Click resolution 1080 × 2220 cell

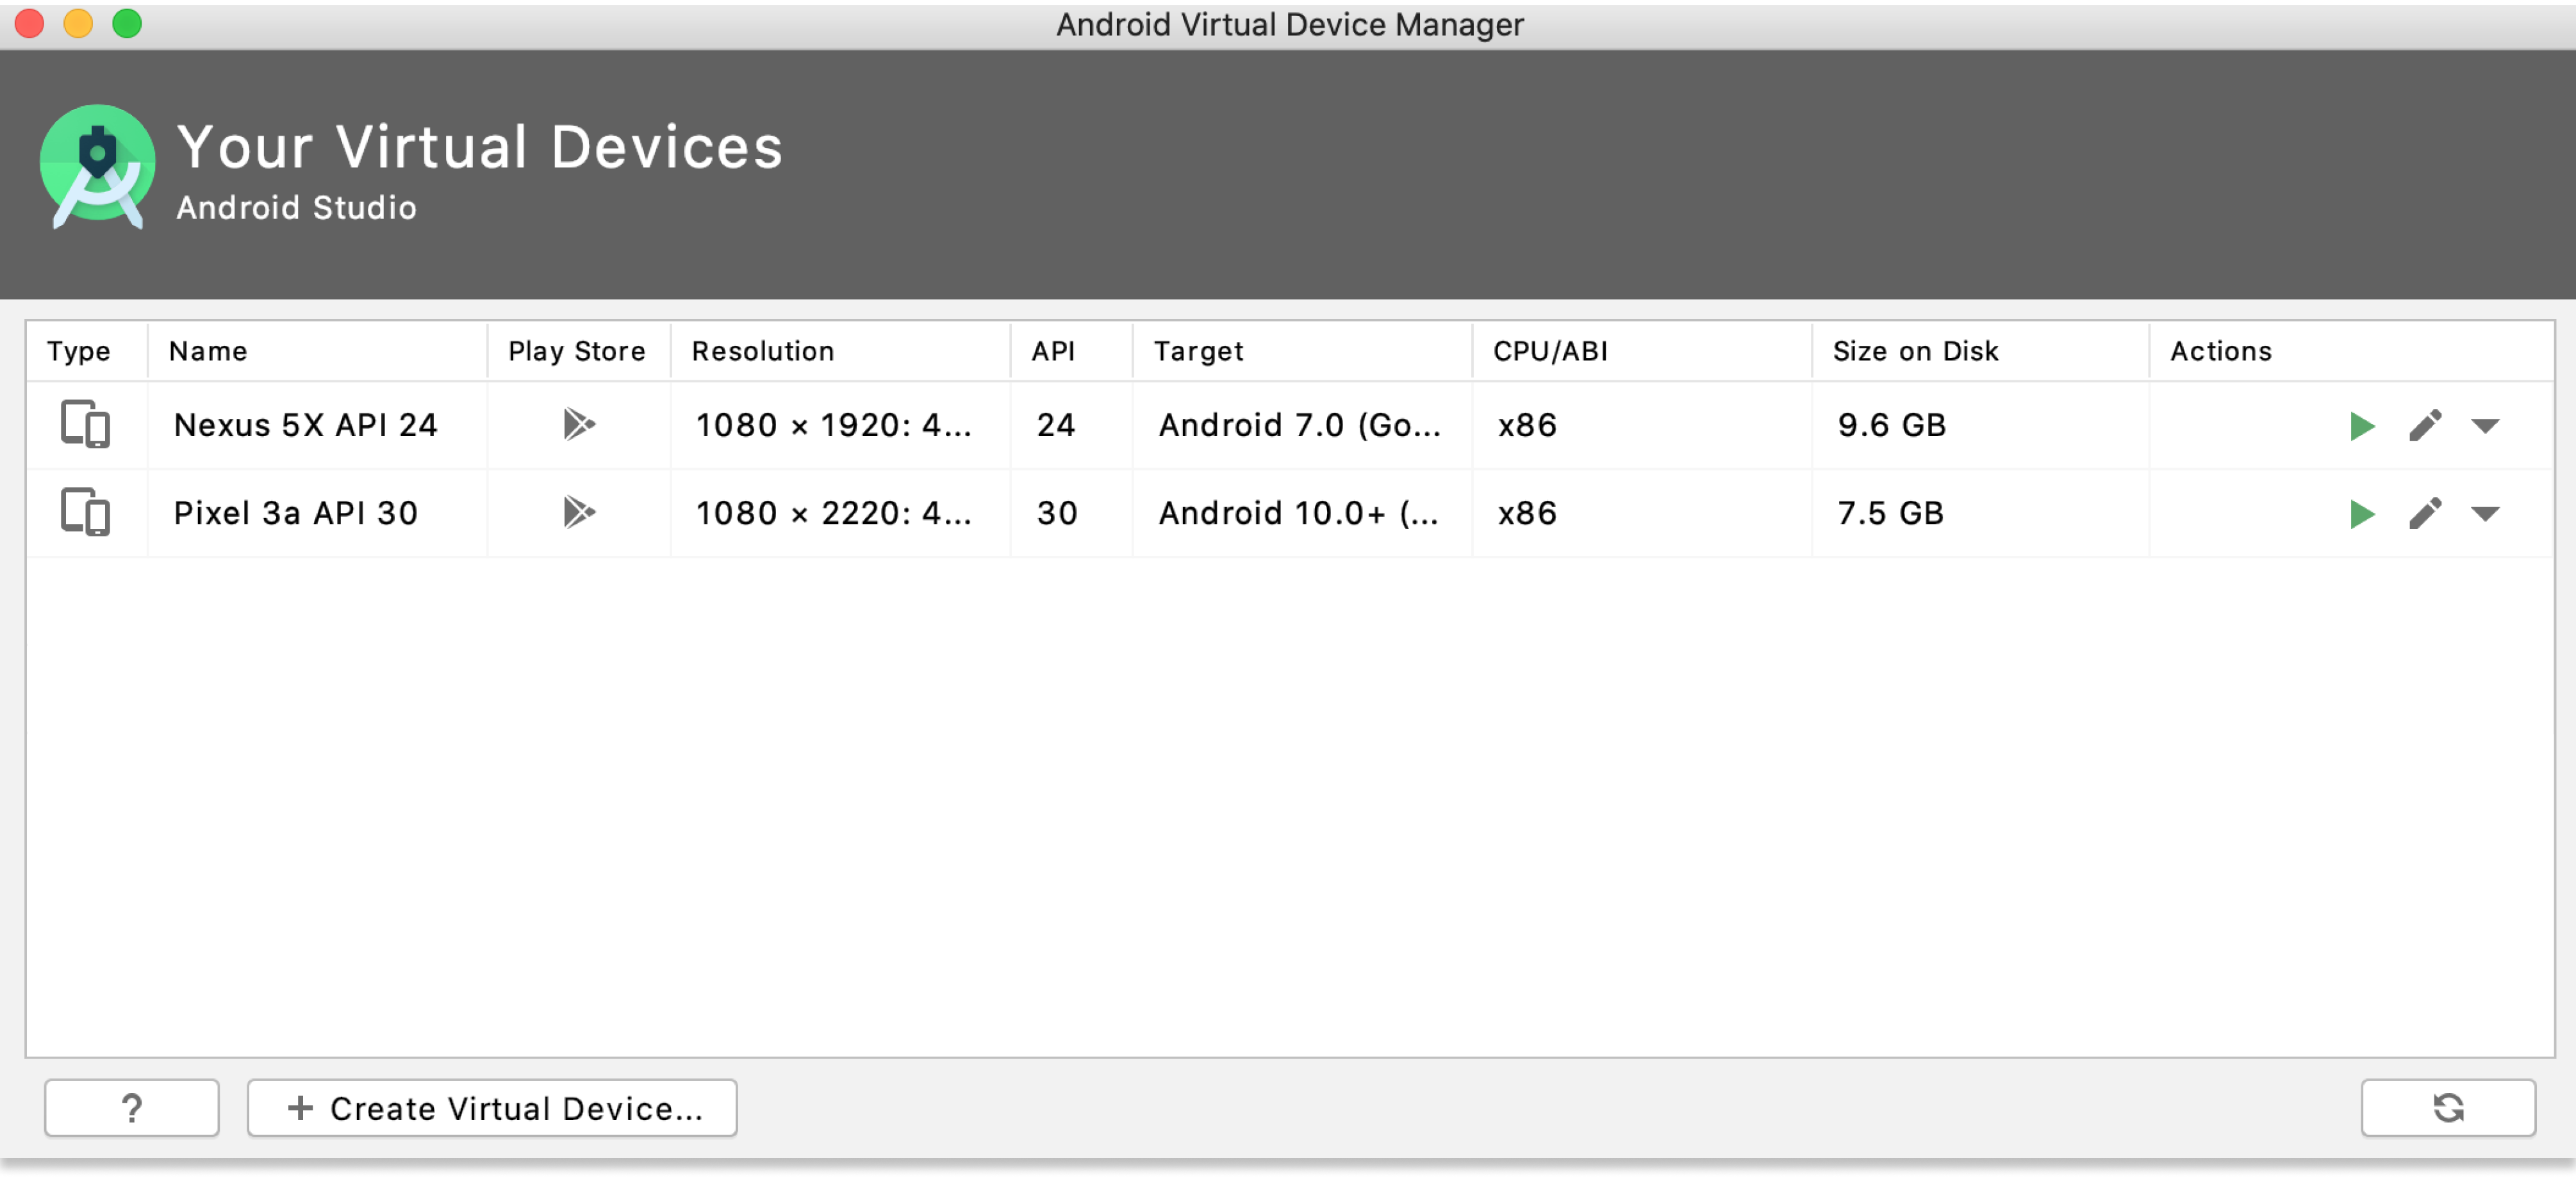point(840,512)
